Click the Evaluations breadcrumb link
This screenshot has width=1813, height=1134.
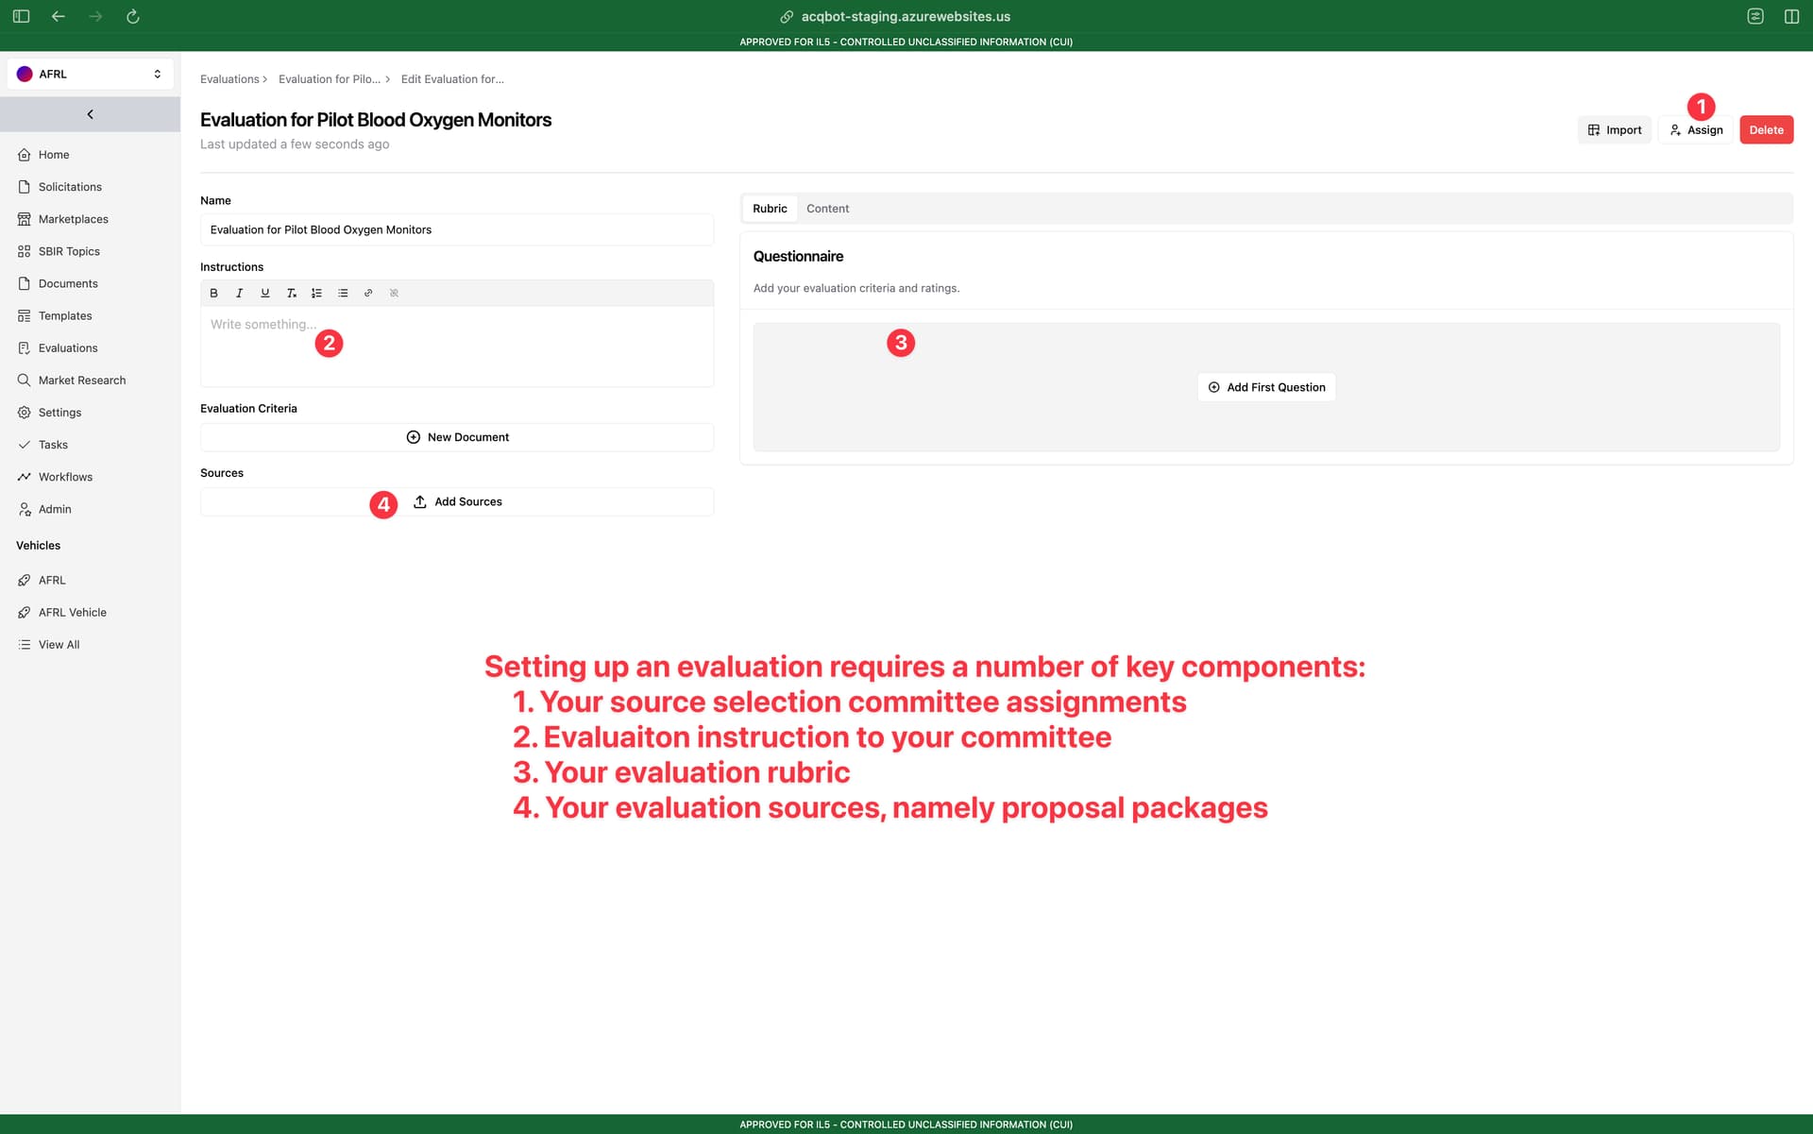pos(229,79)
